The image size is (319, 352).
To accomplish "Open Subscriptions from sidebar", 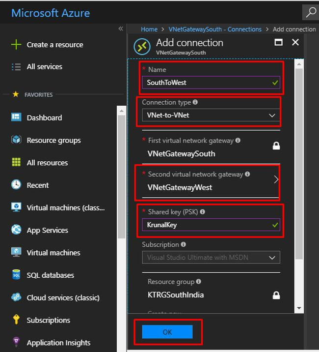I will tap(49, 321).
